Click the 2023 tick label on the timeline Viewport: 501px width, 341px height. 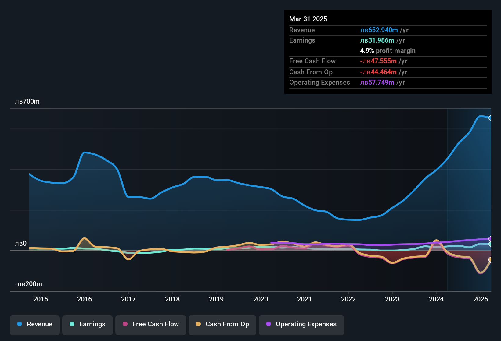[x=392, y=299]
